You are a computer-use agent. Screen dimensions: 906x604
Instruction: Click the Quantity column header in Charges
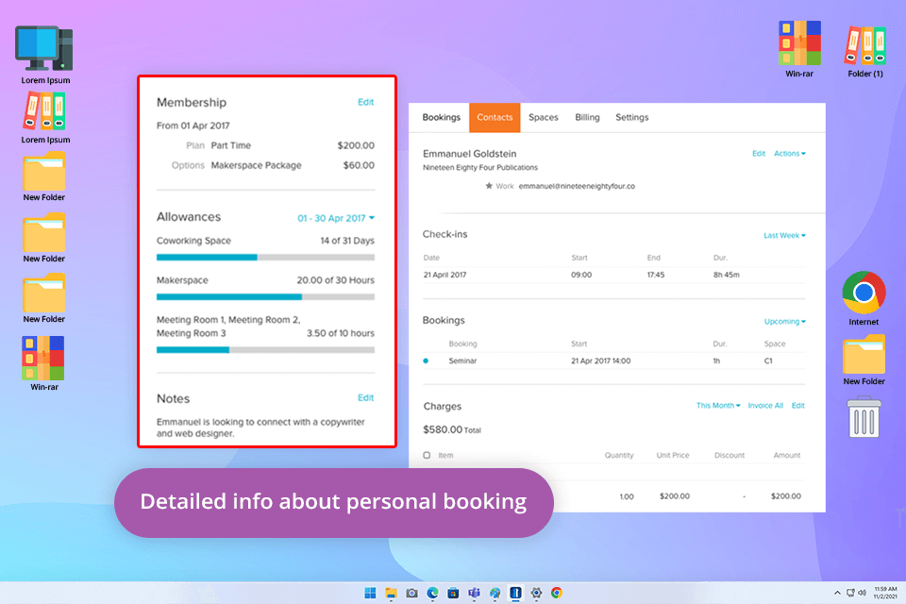(x=619, y=456)
